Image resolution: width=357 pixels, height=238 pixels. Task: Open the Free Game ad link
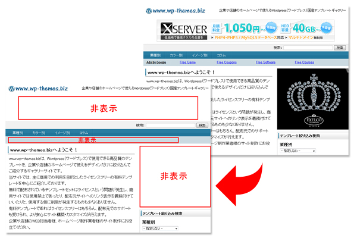click(187, 62)
